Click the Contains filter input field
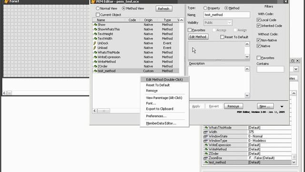This screenshot has width=305, height=172. pos(270,69)
